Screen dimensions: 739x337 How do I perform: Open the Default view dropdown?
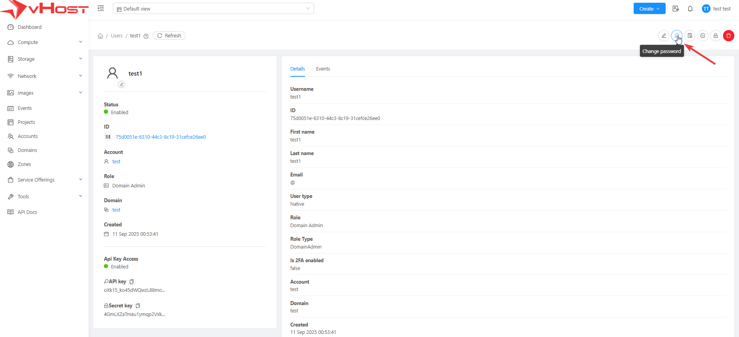[213, 9]
